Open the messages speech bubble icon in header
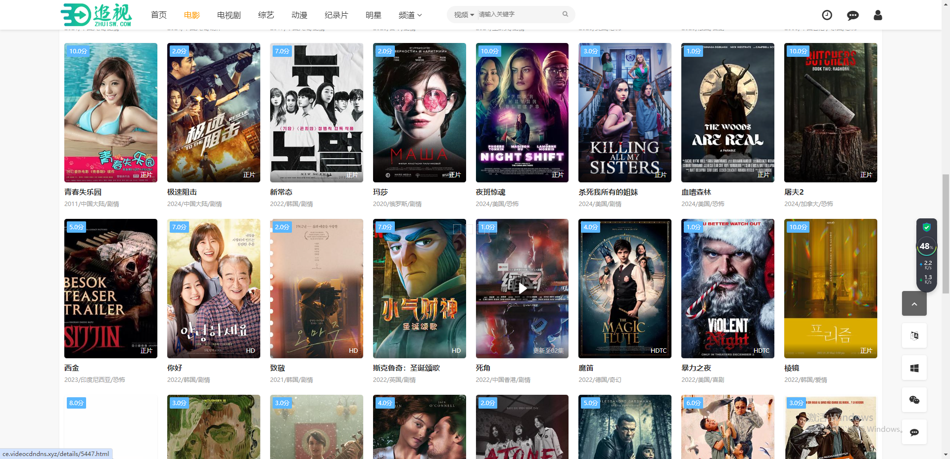The height and width of the screenshot is (459, 950). 853,15
